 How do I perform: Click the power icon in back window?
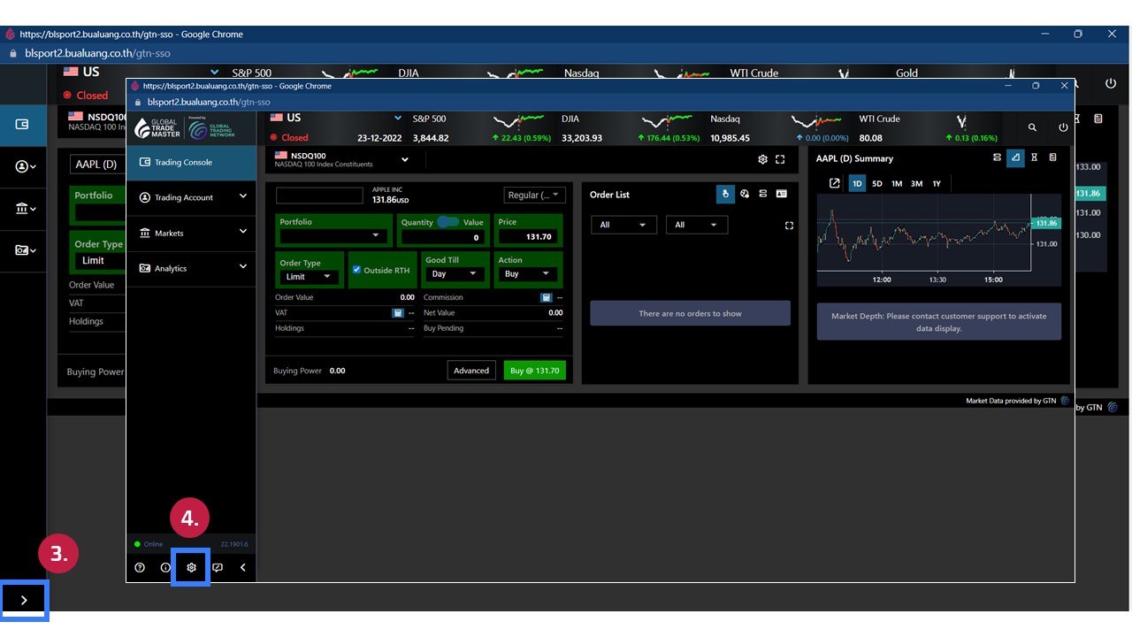point(1111,83)
